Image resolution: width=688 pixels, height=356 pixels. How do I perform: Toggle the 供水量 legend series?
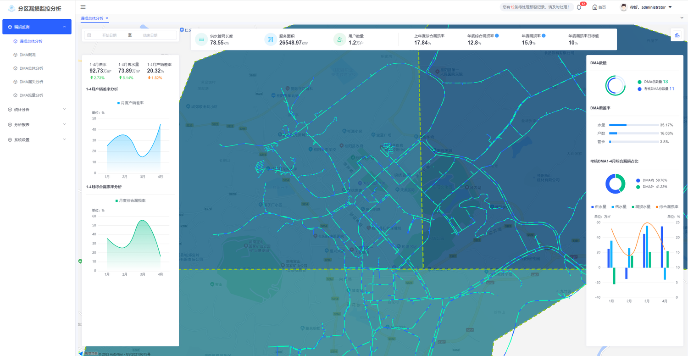599,207
